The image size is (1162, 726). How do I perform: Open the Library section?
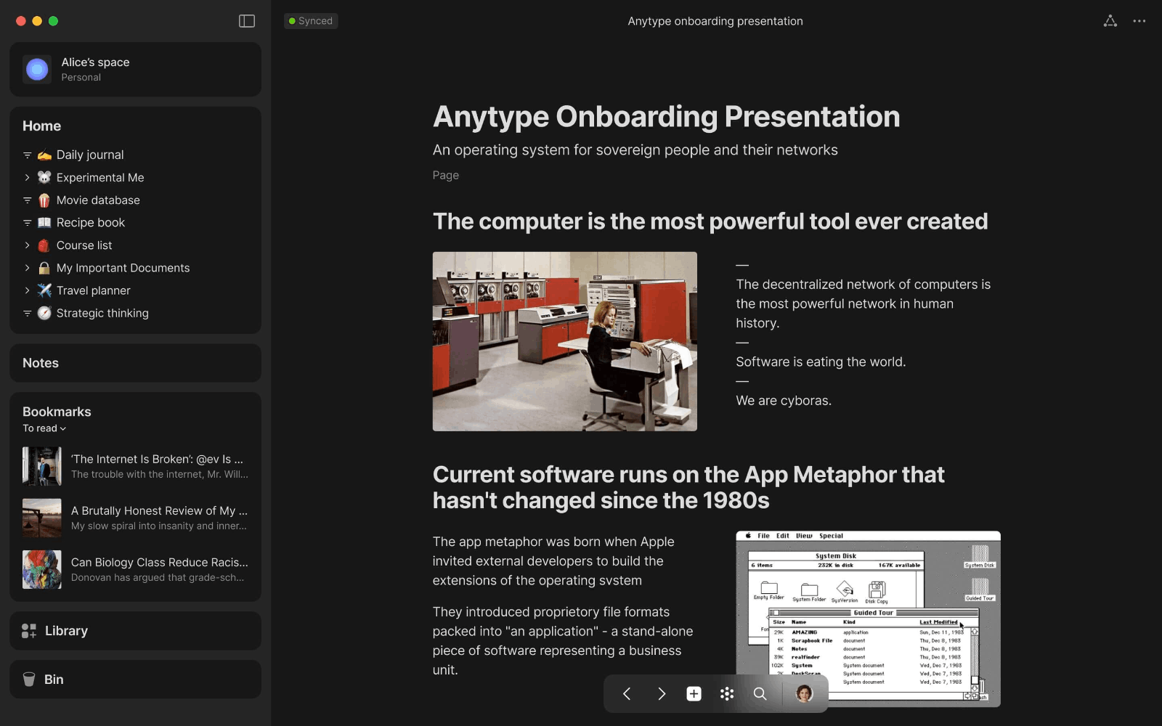pyautogui.click(x=66, y=631)
